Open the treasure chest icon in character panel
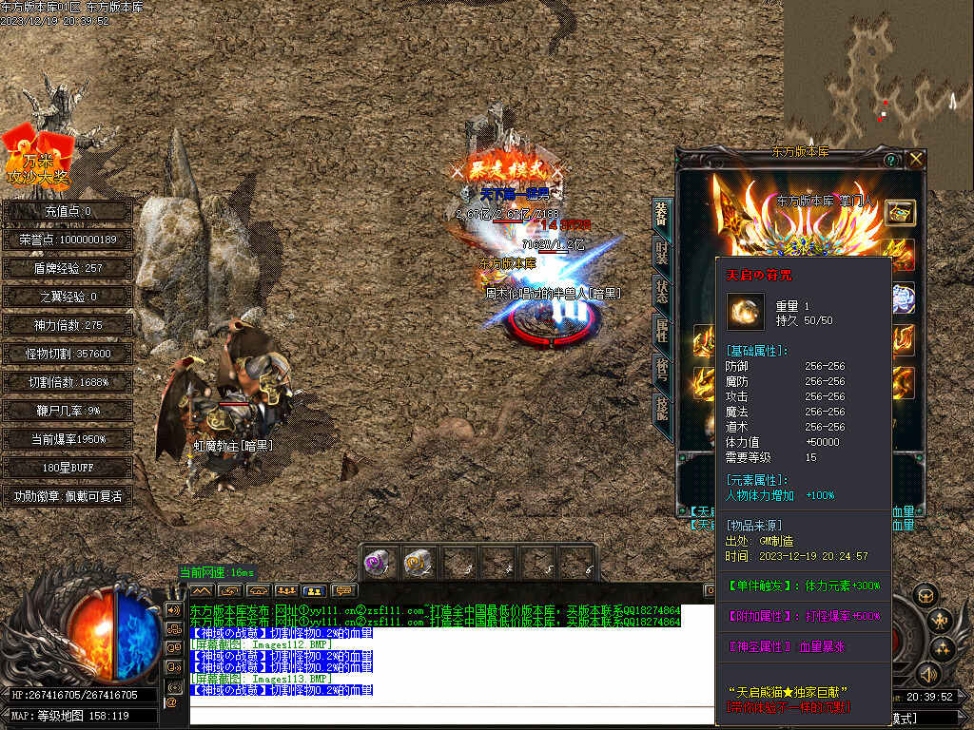Screen dimensions: 974x730 pyautogui.click(x=900, y=212)
